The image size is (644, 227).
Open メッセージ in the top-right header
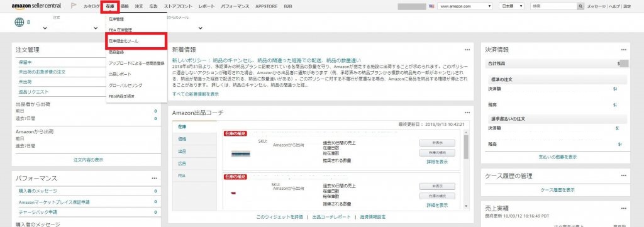pyautogui.click(x=596, y=6)
